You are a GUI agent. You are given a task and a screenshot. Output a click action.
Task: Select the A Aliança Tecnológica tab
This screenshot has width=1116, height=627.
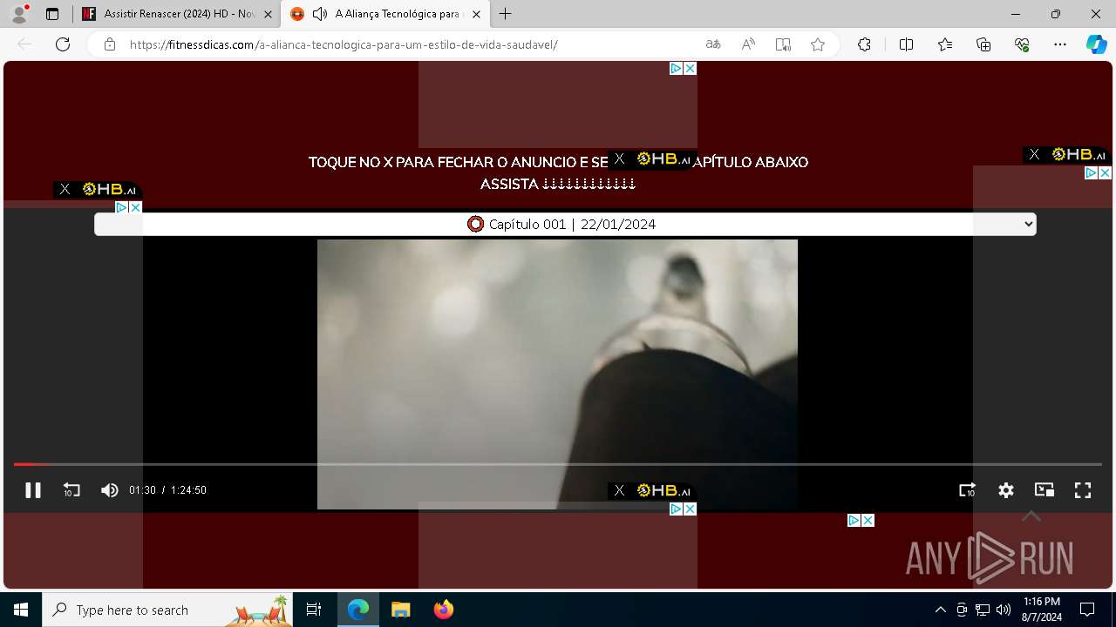click(387, 14)
